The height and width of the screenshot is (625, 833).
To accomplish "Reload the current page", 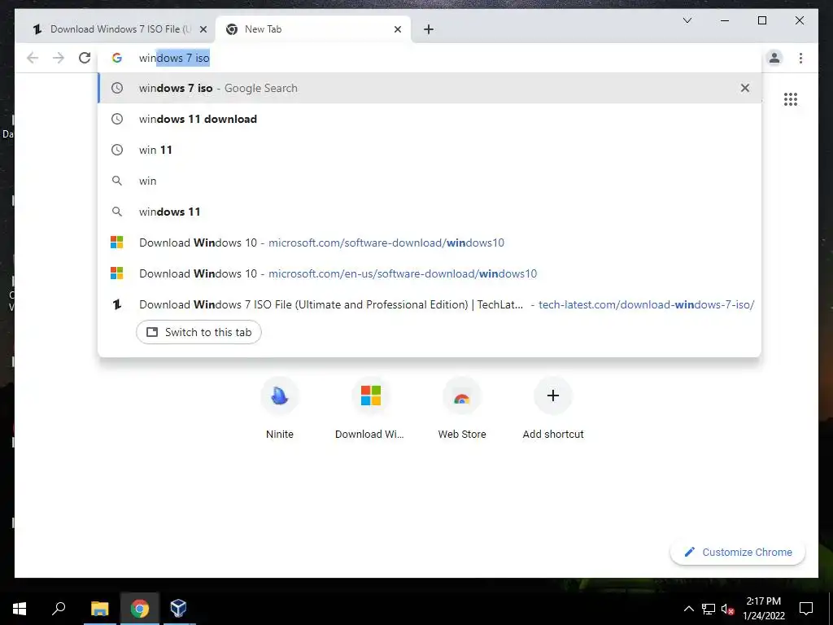I will point(85,58).
